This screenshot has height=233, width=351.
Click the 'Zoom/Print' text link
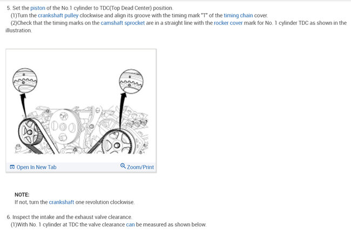point(140,167)
